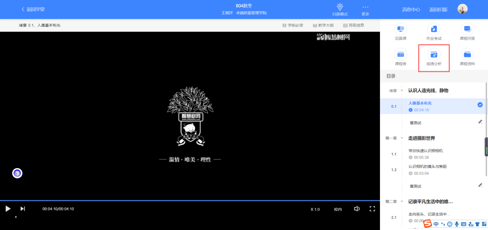Open lesson 走向街头，记录生活中…
This screenshot has width=488, height=230.
coord(429,214)
